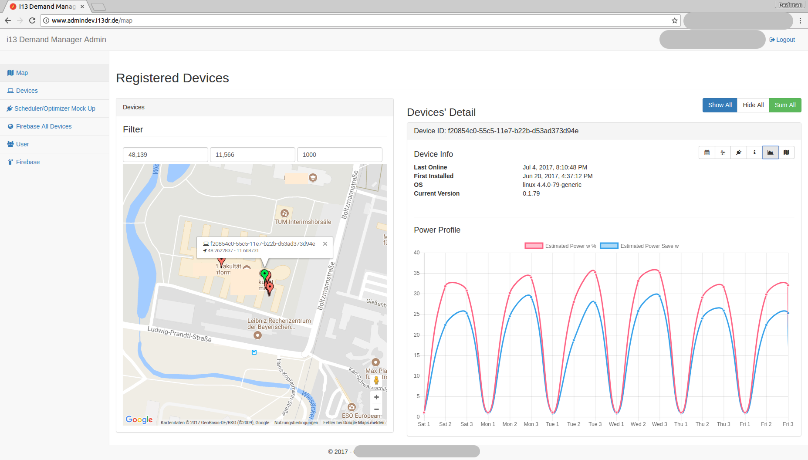Screen dimensions: 808x460
Task: Zoom out on the Google map
Action: pyautogui.click(x=376, y=409)
